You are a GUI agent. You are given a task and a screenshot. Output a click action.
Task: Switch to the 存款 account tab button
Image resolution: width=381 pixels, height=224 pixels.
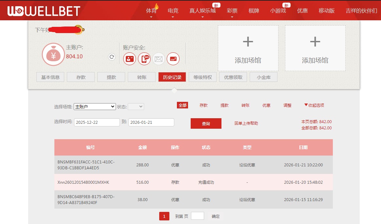coord(81,77)
